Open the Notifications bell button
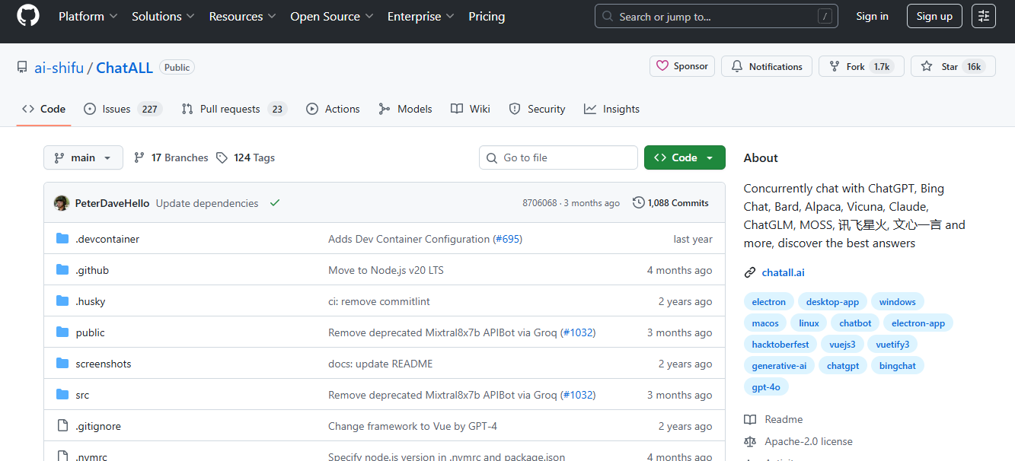Viewport: 1015px width, 461px height. click(x=767, y=66)
